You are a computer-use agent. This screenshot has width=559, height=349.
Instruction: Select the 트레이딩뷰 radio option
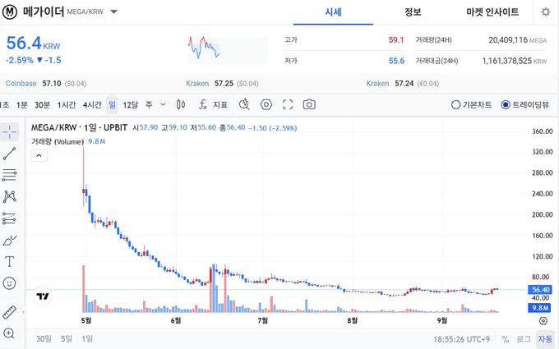[x=524, y=105]
